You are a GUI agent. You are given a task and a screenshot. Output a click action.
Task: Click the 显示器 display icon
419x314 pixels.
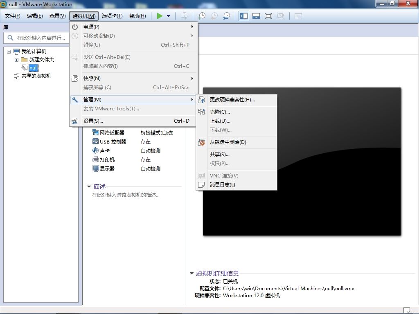[95, 168]
